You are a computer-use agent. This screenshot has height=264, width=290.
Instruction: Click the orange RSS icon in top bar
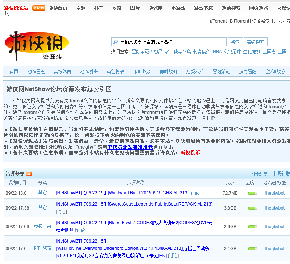pos(39,8)
